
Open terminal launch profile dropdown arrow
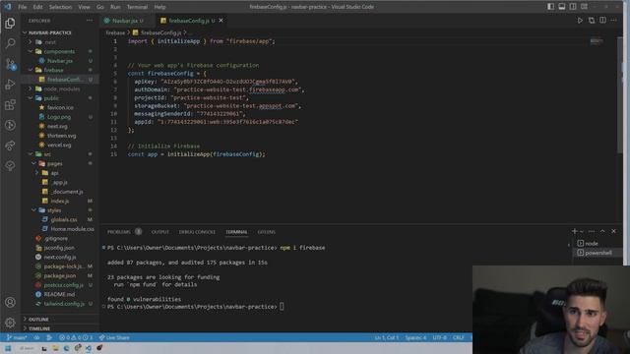pyautogui.click(x=582, y=232)
